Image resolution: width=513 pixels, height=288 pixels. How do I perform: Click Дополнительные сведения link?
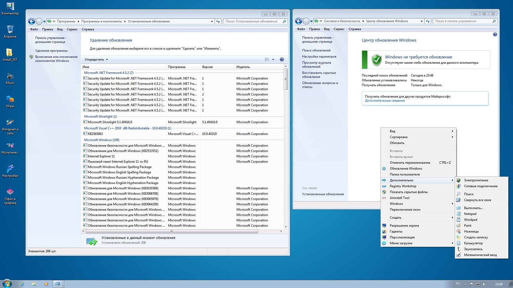(385, 100)
